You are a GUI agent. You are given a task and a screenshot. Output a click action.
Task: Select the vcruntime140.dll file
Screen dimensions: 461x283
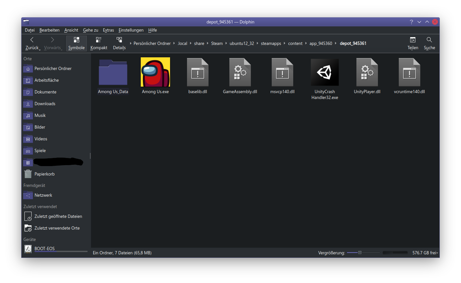[410, 76]
